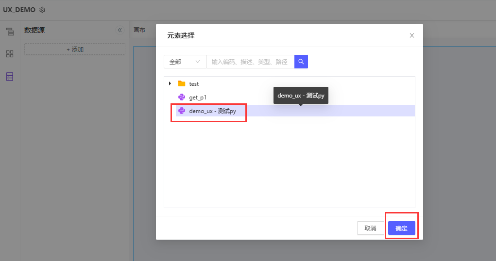Expand the test folder tree arrow

click(x=170, y=83)
